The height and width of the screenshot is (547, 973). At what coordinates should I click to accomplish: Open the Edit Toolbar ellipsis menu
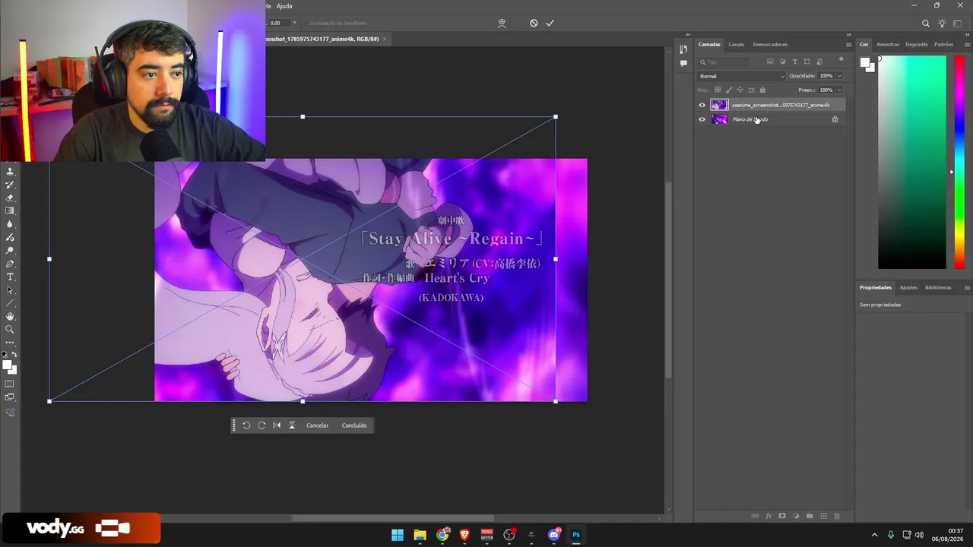click(10, 343)
